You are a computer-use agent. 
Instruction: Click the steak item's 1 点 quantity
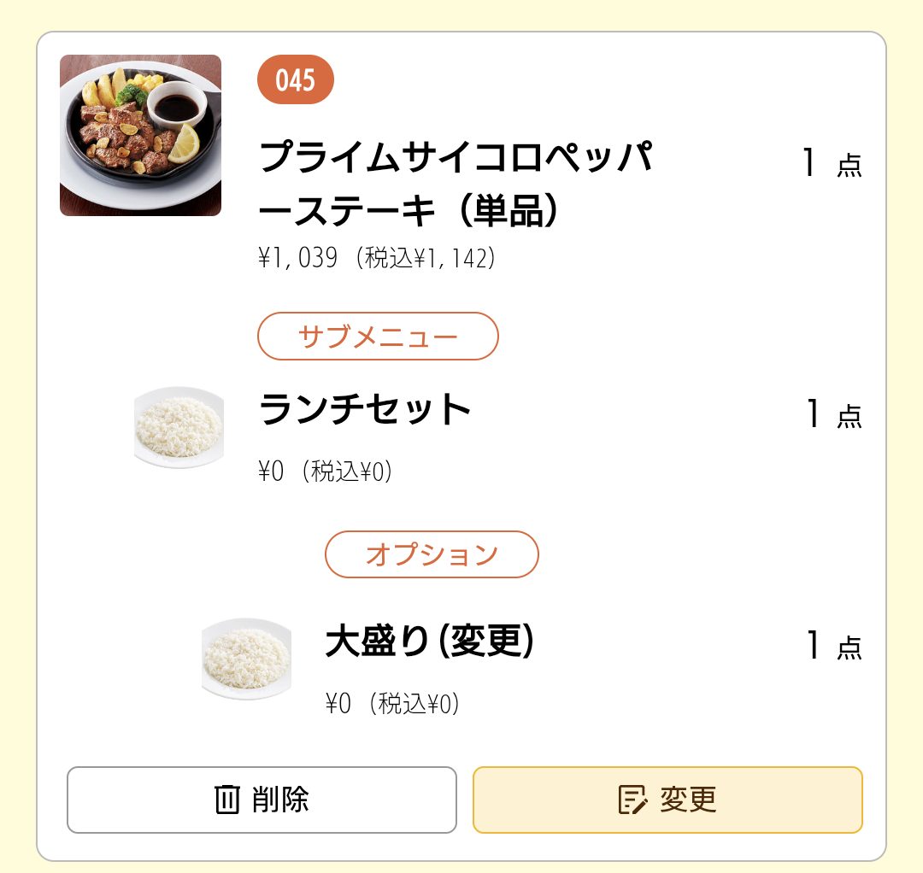click(832, 163)
